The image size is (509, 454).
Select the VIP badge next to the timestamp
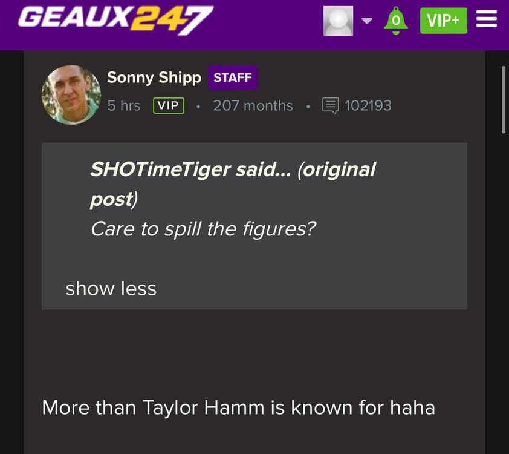(x=168, y=105)
